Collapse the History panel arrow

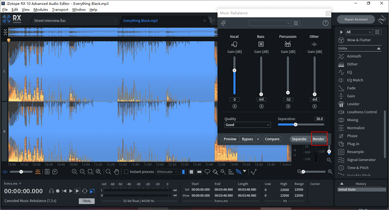(x=342, y=184)
